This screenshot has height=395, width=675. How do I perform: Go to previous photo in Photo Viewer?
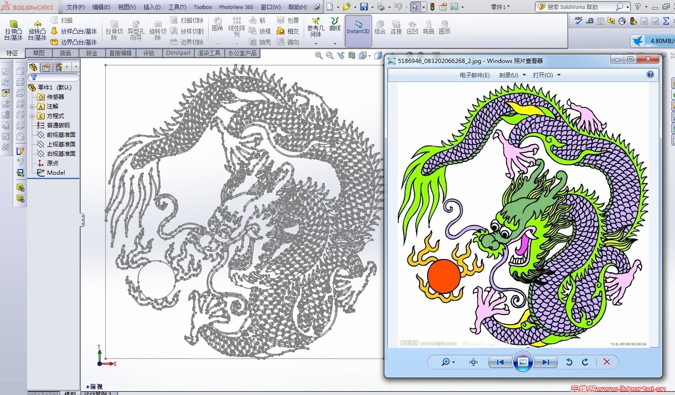[x=500, y=362]
